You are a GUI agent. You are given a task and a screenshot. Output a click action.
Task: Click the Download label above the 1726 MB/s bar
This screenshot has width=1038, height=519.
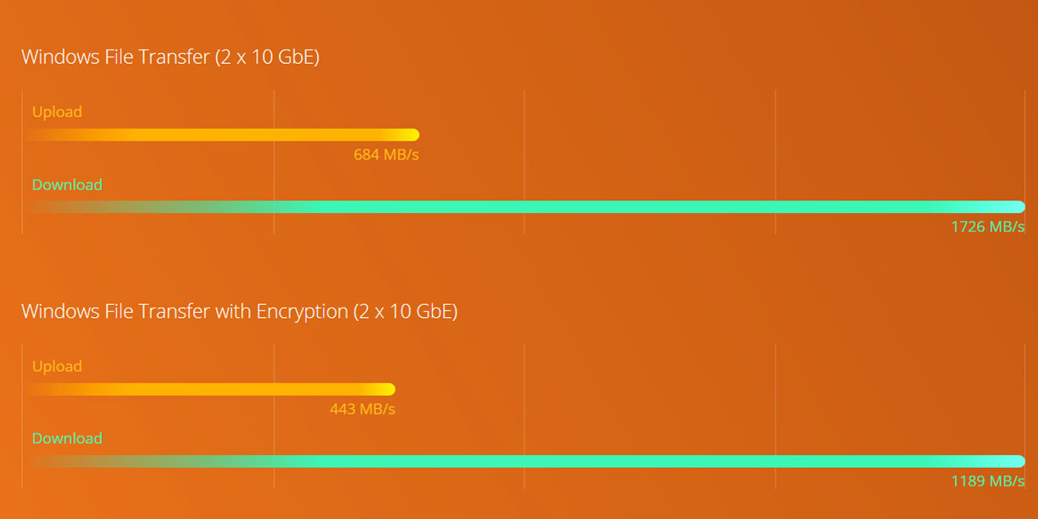[x=67, y=184]
